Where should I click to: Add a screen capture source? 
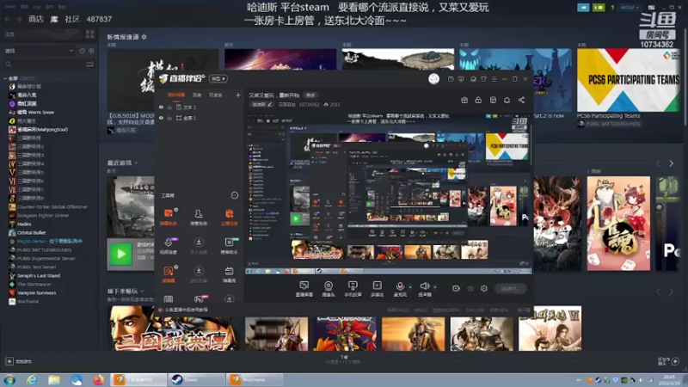[304, 289]
